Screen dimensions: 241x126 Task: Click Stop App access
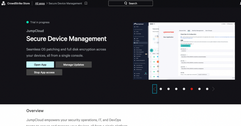(44, 72)
